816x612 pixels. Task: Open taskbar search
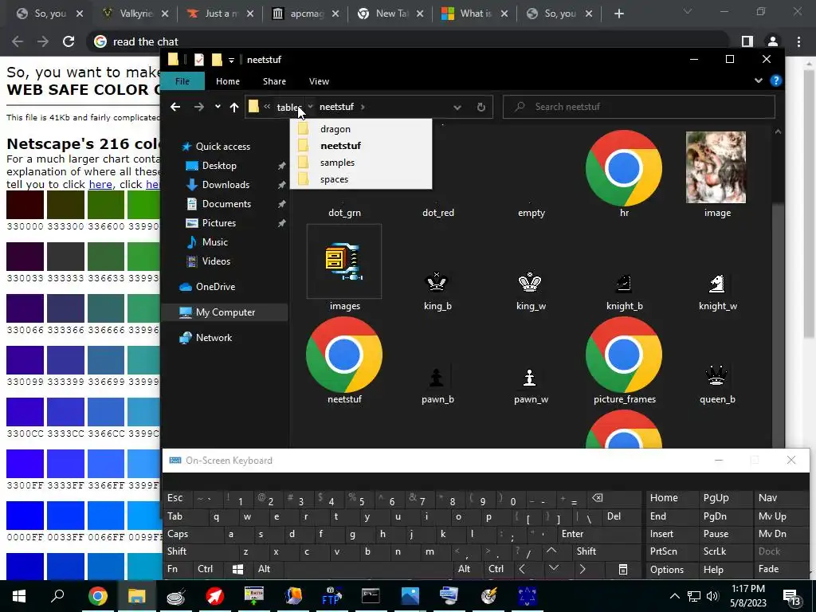point(57,596)
